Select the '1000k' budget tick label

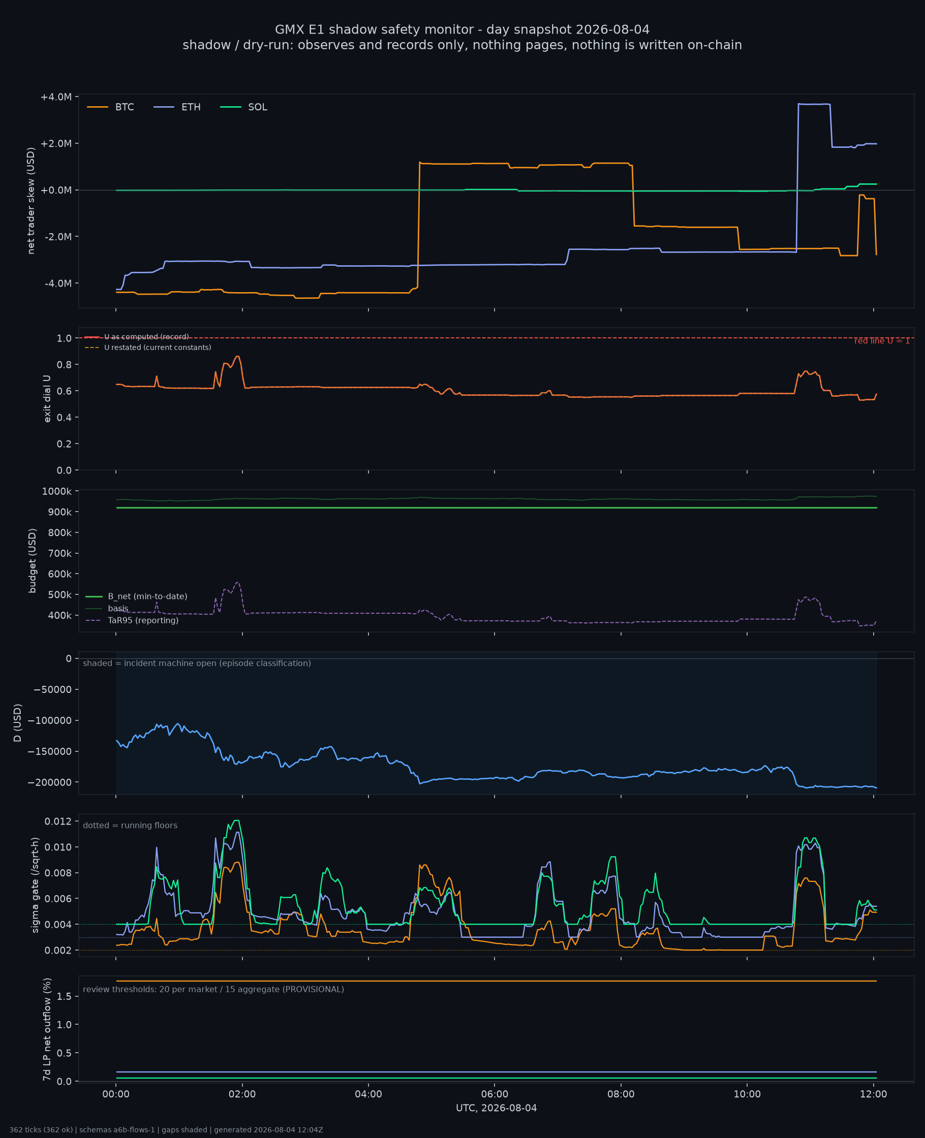pyautogui.click(x=57, y=491)
